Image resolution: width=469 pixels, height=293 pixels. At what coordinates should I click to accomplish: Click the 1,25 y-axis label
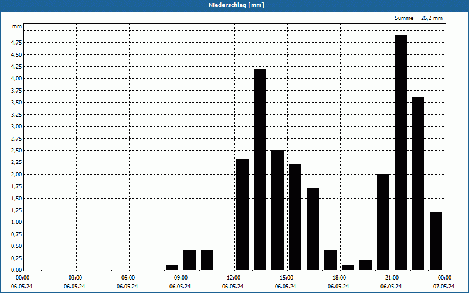(x=16, y=210)
